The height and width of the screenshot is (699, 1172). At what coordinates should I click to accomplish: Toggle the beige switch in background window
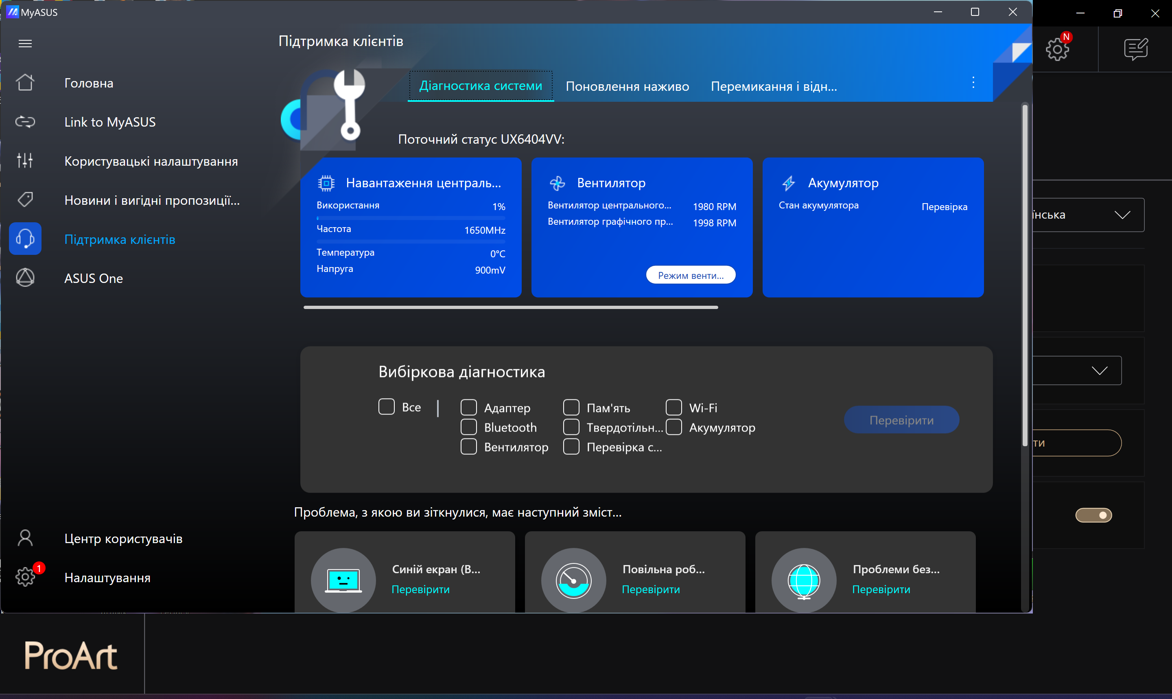coord(1093,515)
